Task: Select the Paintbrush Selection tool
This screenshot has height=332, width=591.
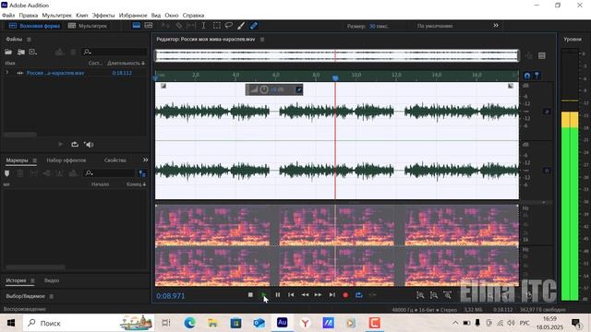Action: coord(241,26)
